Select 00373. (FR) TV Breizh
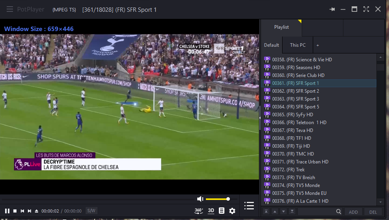Screen dimensions: 389x220 point(319,177)
